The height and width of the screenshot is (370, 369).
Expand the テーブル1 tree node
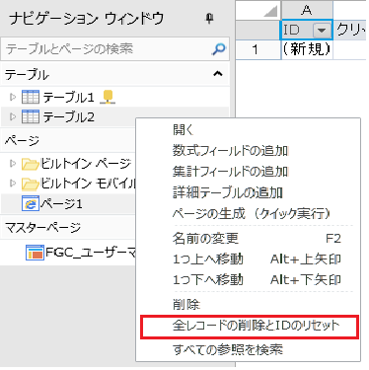(13, 97)
